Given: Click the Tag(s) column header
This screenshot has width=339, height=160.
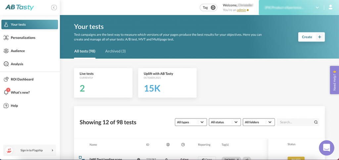Looking at the screenshot, I should click(x=225, y=144).
